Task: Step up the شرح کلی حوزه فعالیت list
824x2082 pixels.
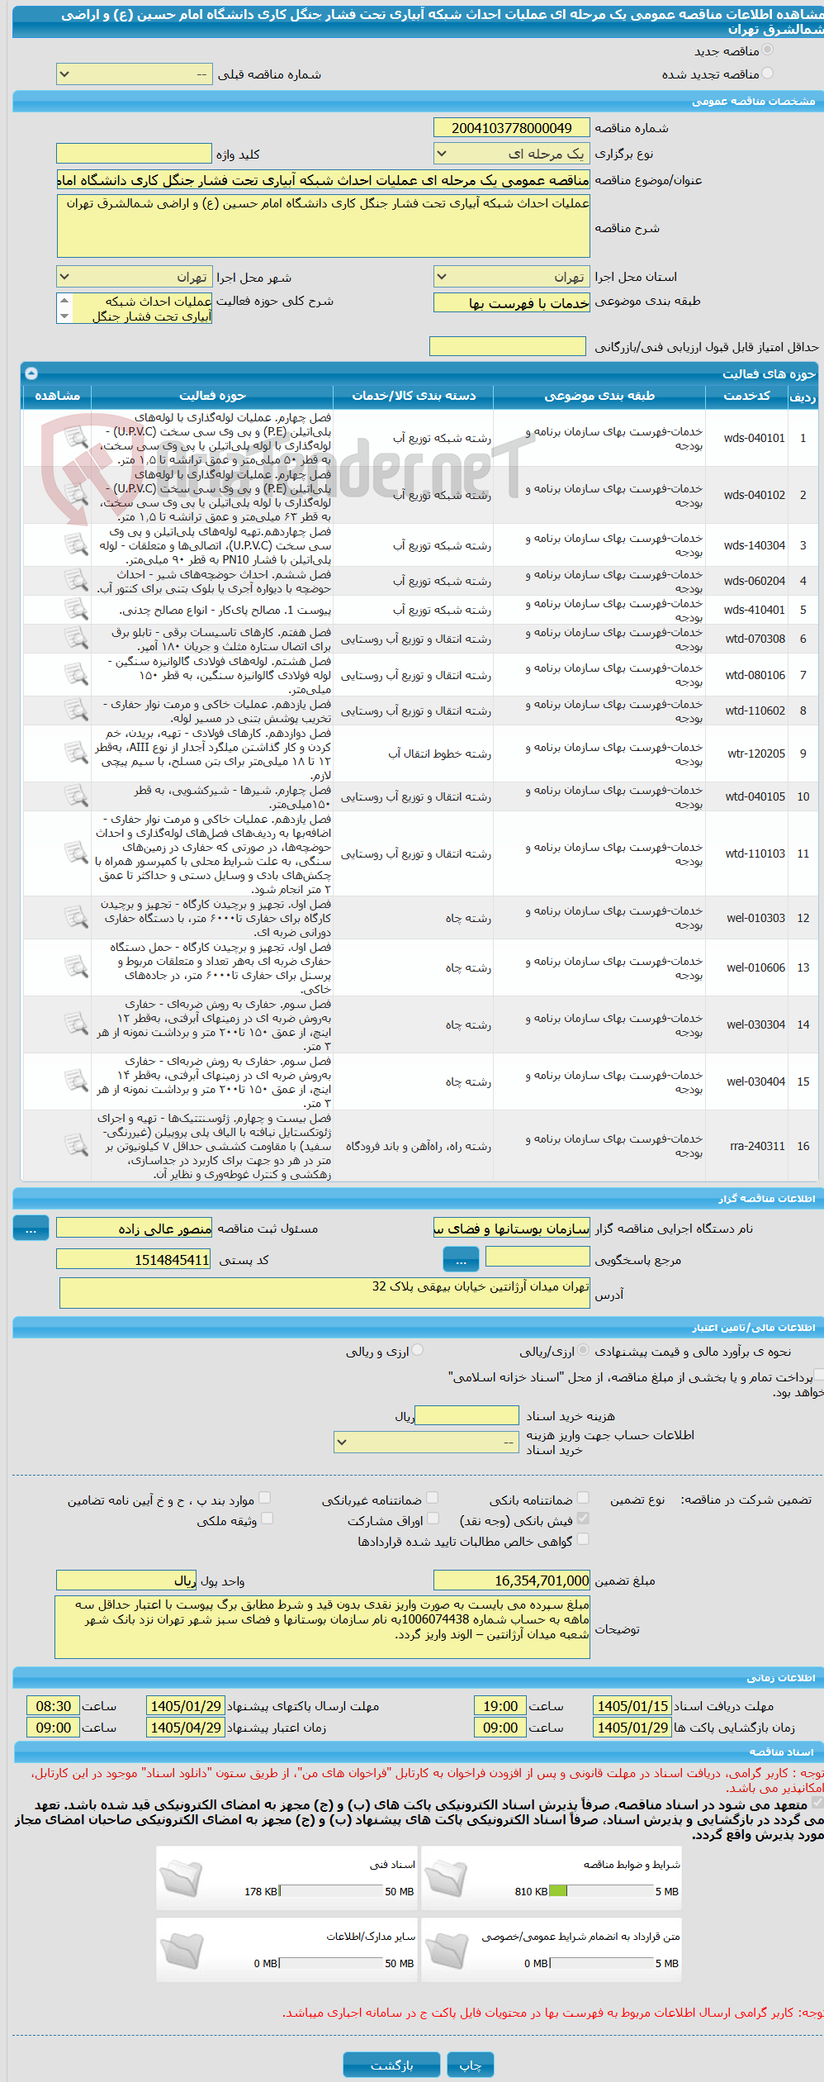Action: (64, 300)
